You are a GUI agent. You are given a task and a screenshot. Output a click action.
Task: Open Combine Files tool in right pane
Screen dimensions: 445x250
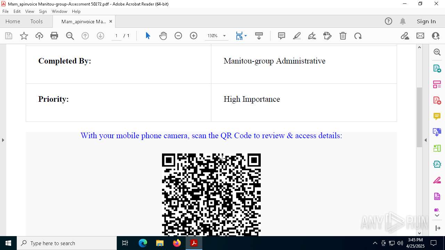(437, 132)
